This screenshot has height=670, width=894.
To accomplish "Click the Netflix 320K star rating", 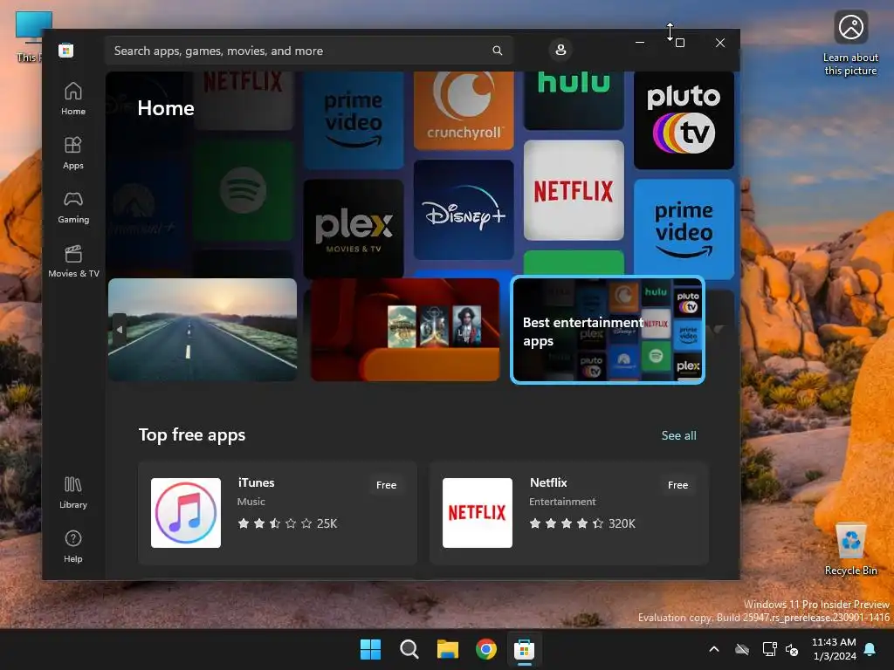I will point(582,523).
